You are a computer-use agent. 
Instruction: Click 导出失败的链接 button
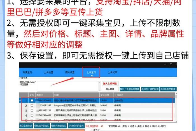pyautogui.click(x=168, y=89)
